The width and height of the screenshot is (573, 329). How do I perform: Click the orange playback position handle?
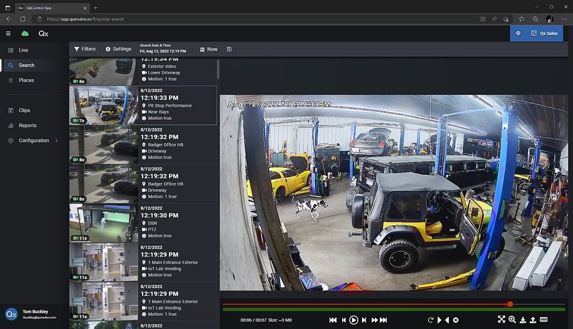(510, 304)
